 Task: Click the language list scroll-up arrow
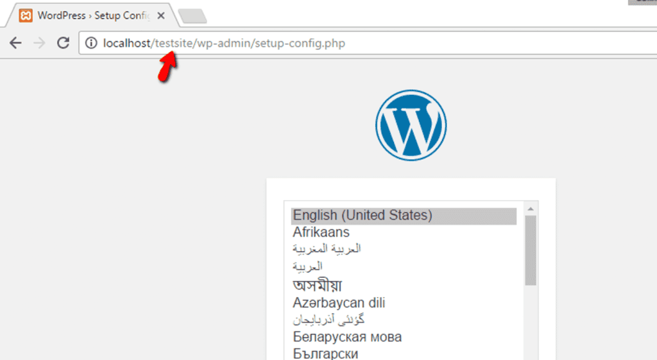[531, 209]
